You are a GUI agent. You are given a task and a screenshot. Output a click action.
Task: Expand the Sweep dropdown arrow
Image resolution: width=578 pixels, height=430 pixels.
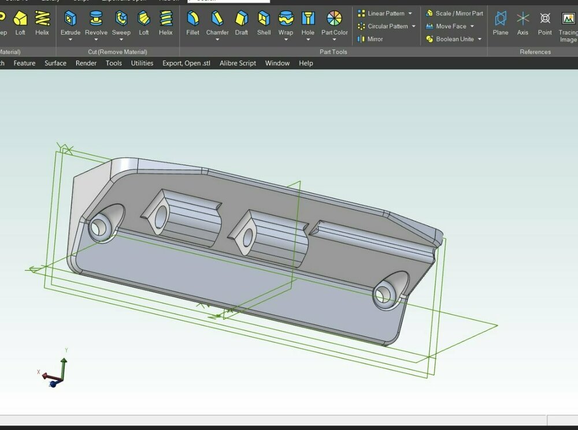(x=121, y=40)
